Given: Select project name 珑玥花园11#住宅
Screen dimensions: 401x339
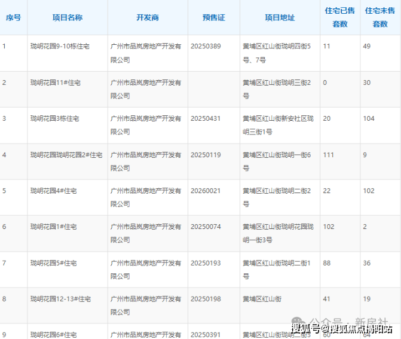Looking at the screenshot, I should (x=55, y=83).
